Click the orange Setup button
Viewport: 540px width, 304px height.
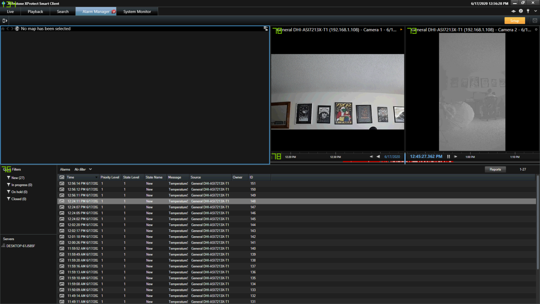click(x=515, y=21)
